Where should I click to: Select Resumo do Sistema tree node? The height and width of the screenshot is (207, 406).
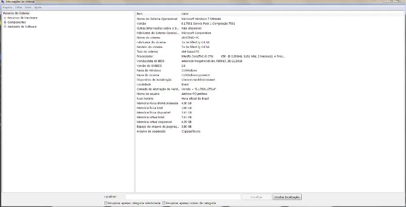tap(16, 13)
